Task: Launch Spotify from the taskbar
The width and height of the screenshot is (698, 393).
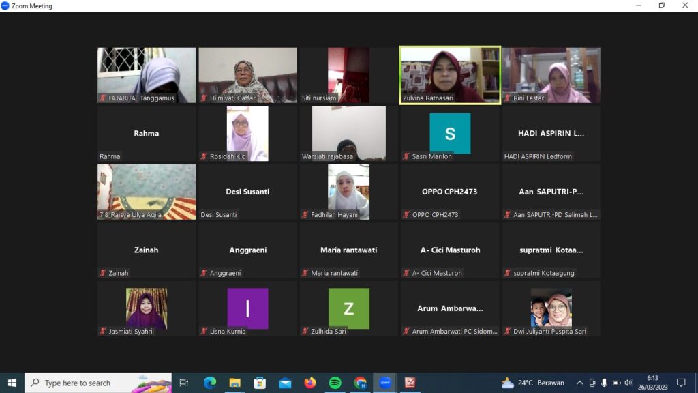Action: [335, 383]
